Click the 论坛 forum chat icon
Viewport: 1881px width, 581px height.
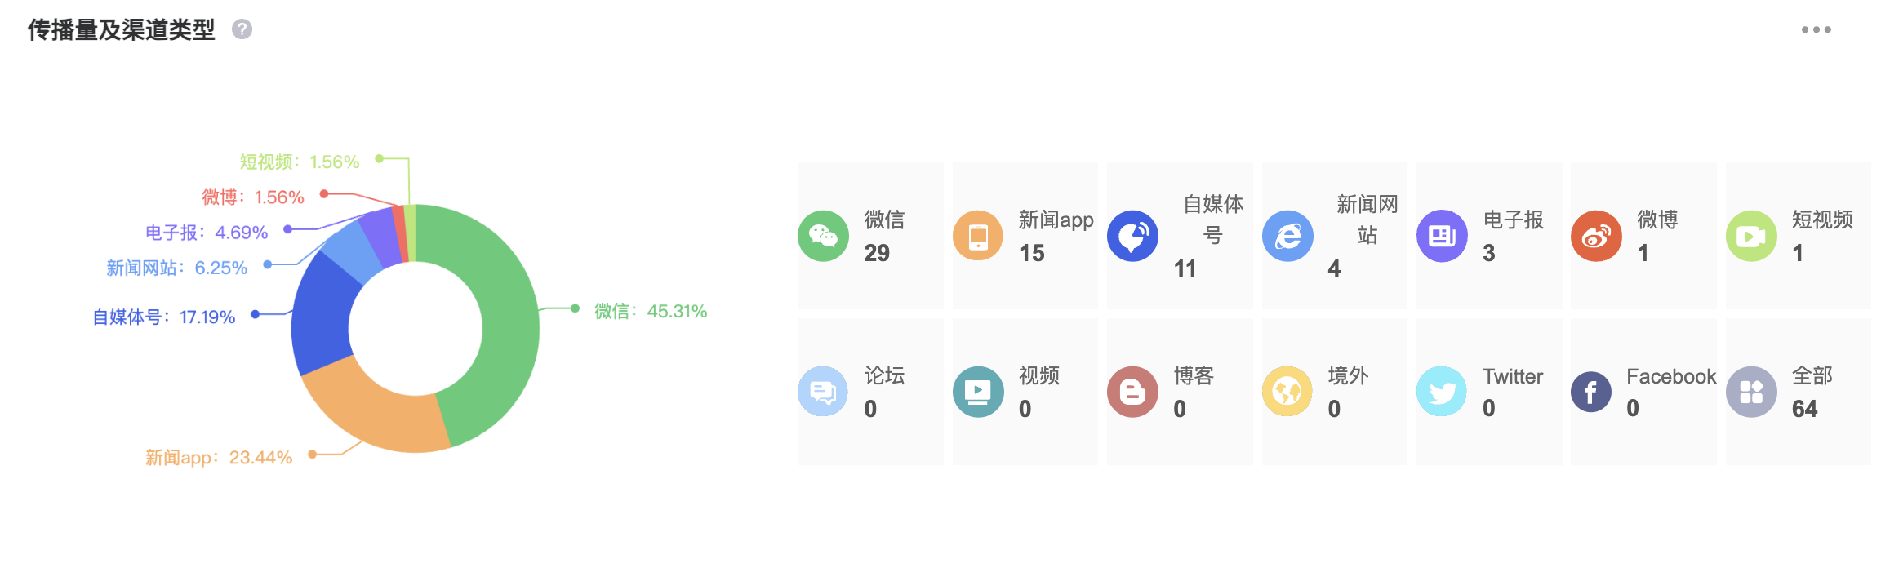[823, 392]
